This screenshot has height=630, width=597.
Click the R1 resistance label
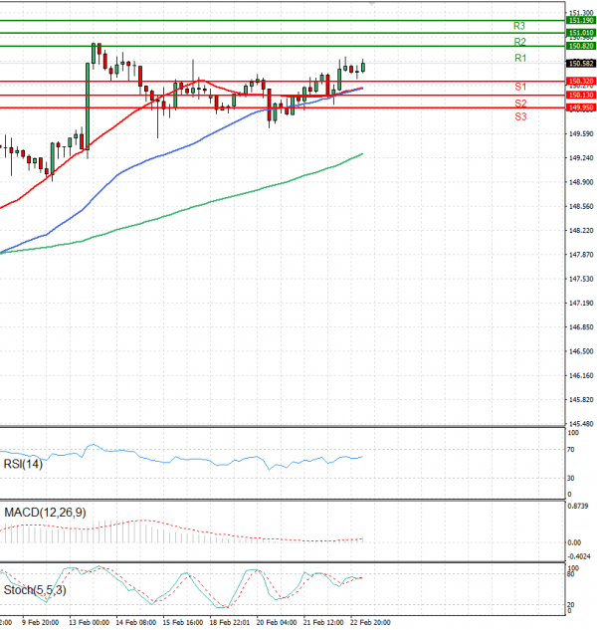[520, 59]
